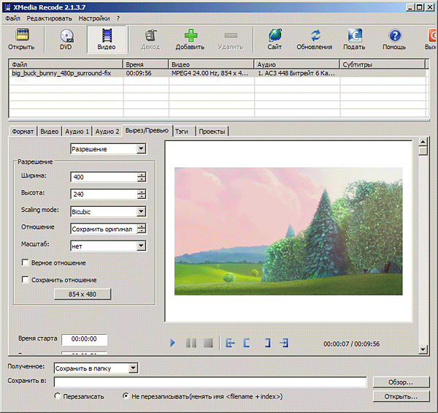Viewport: 438px width, 413px height.
Task: Click the panel scrollbar up arrow
Action: coord(423,142)
